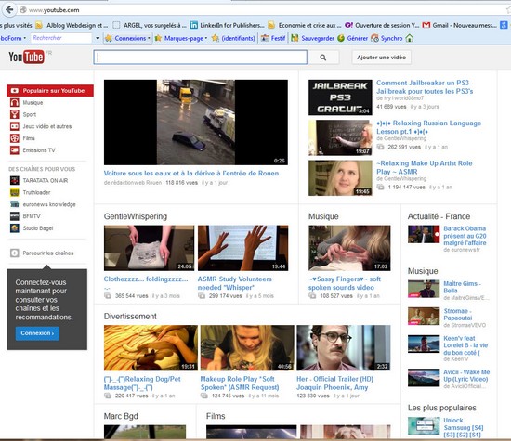Image resolution: width=511 pixels, height=441 pixels.
Task: Click the Ajouter une vidéo button
Action: 381,58
